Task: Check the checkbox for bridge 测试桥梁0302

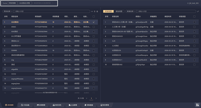Action: coord(194,65)
